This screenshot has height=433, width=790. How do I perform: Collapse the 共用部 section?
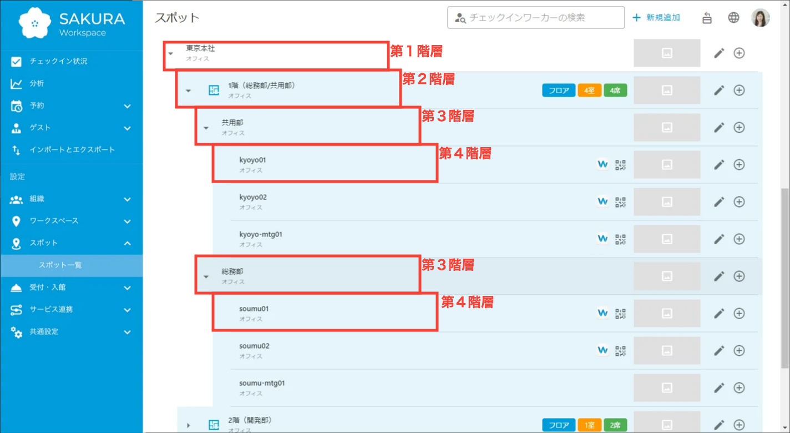tap(206, 128)
